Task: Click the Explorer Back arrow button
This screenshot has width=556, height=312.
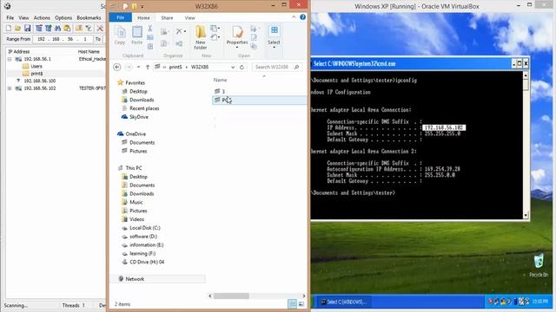Action: [117, 67]
